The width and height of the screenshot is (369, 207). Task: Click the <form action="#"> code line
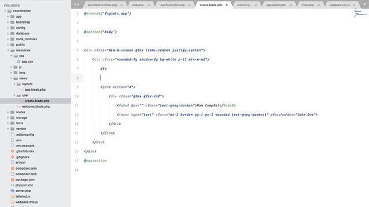[x=118, y=87]
